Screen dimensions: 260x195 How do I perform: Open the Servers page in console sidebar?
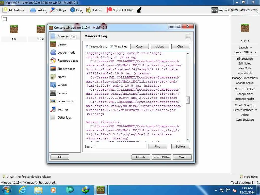64,93
